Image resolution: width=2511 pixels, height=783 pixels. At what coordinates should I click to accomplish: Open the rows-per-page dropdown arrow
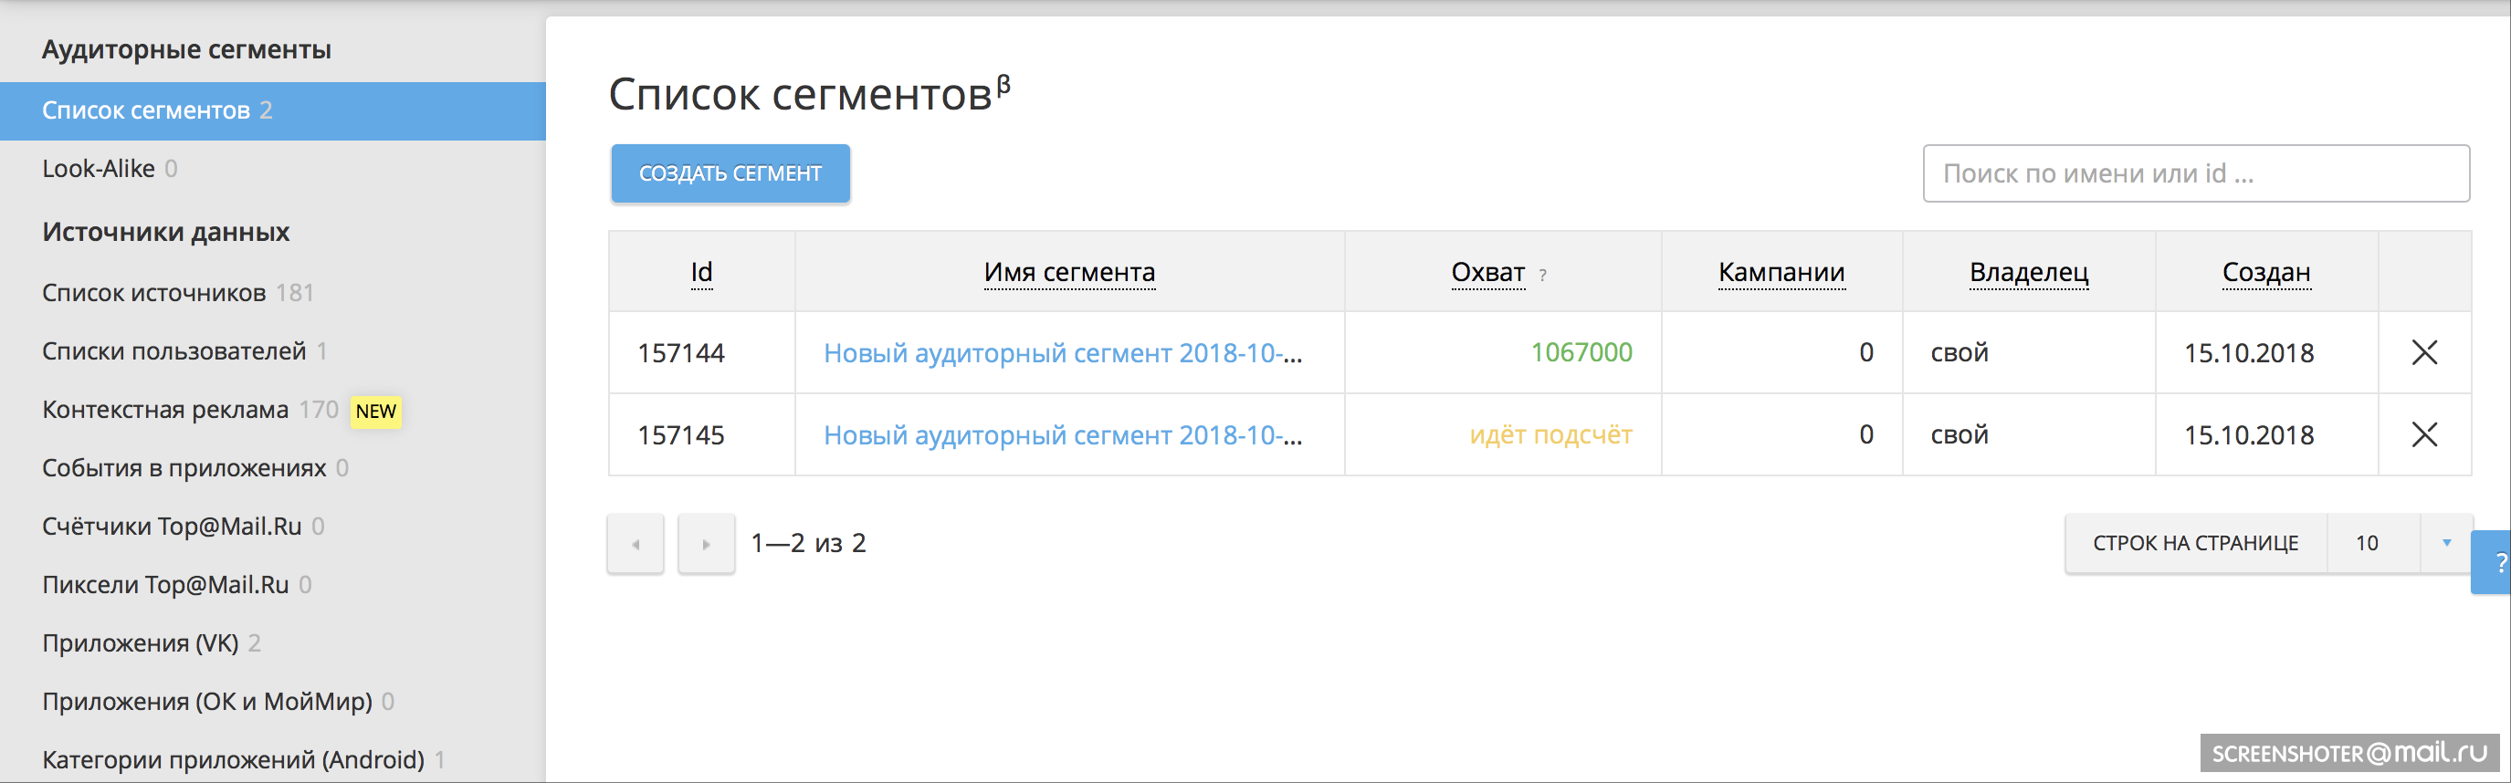tap(2445, 543)
